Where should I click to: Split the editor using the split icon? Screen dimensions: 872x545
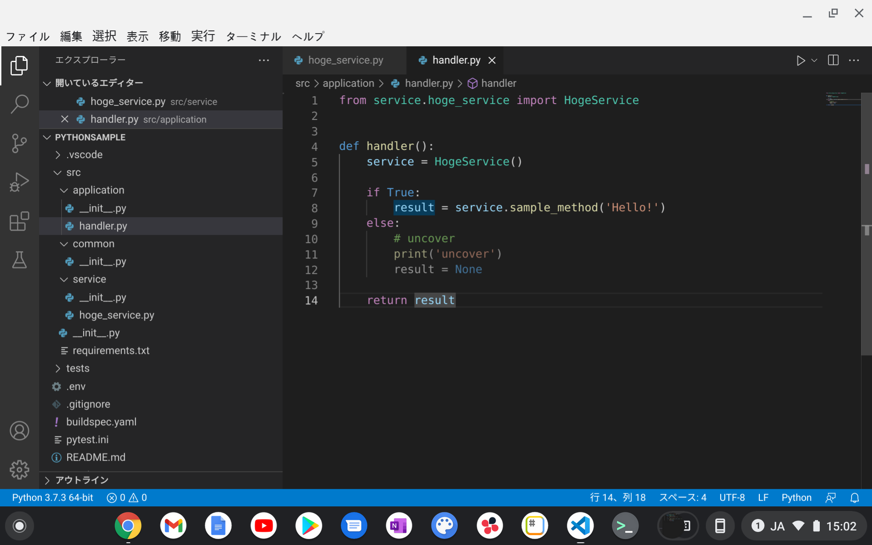(x=833, y=60)
